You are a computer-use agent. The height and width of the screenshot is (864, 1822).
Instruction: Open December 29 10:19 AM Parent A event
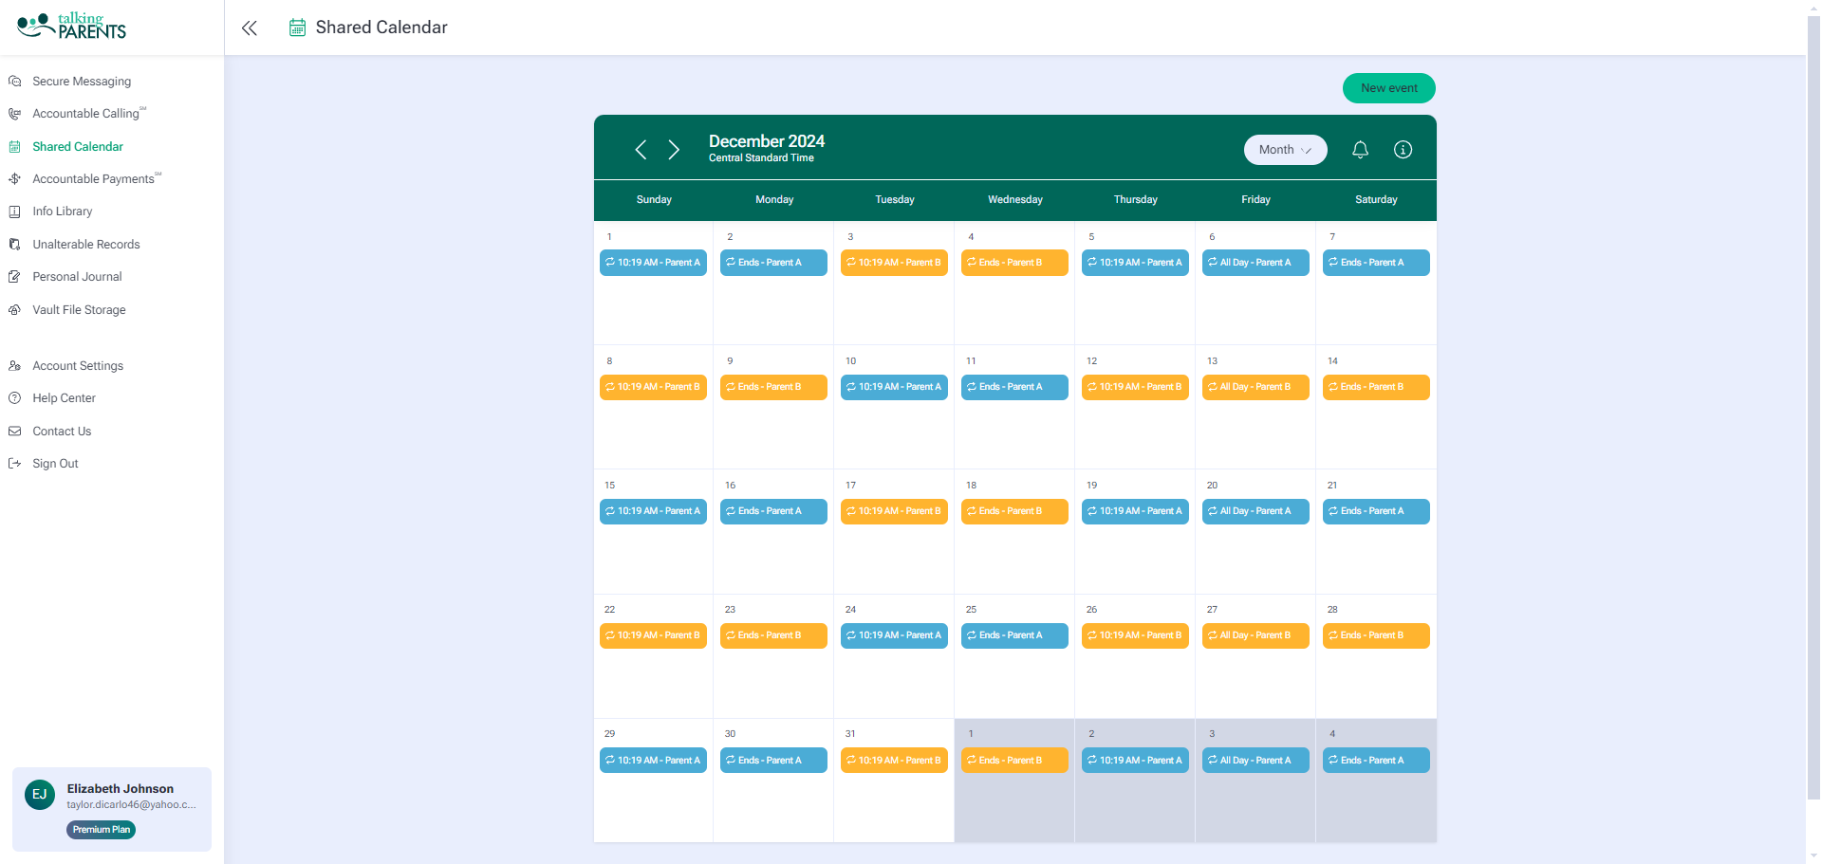click(x=653, y=761)
